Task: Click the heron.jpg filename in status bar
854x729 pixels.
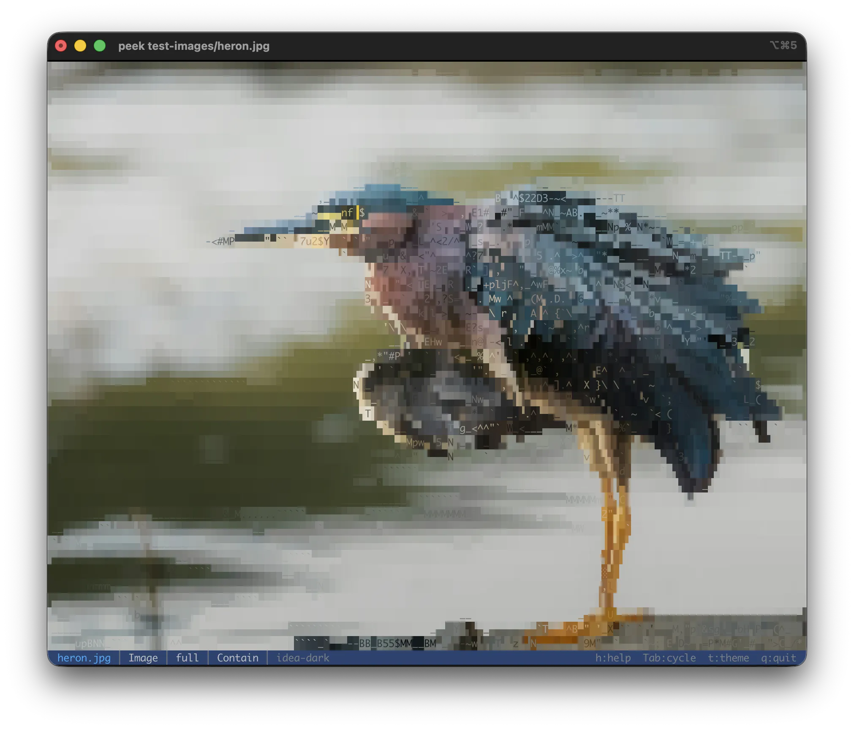Action: (x=84, y=658)
